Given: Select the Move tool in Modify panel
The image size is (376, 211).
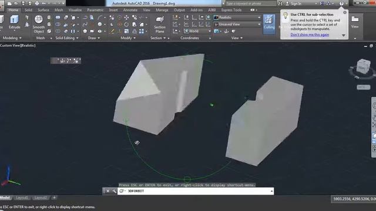Looking at the screenshot, I should (126, 18).
